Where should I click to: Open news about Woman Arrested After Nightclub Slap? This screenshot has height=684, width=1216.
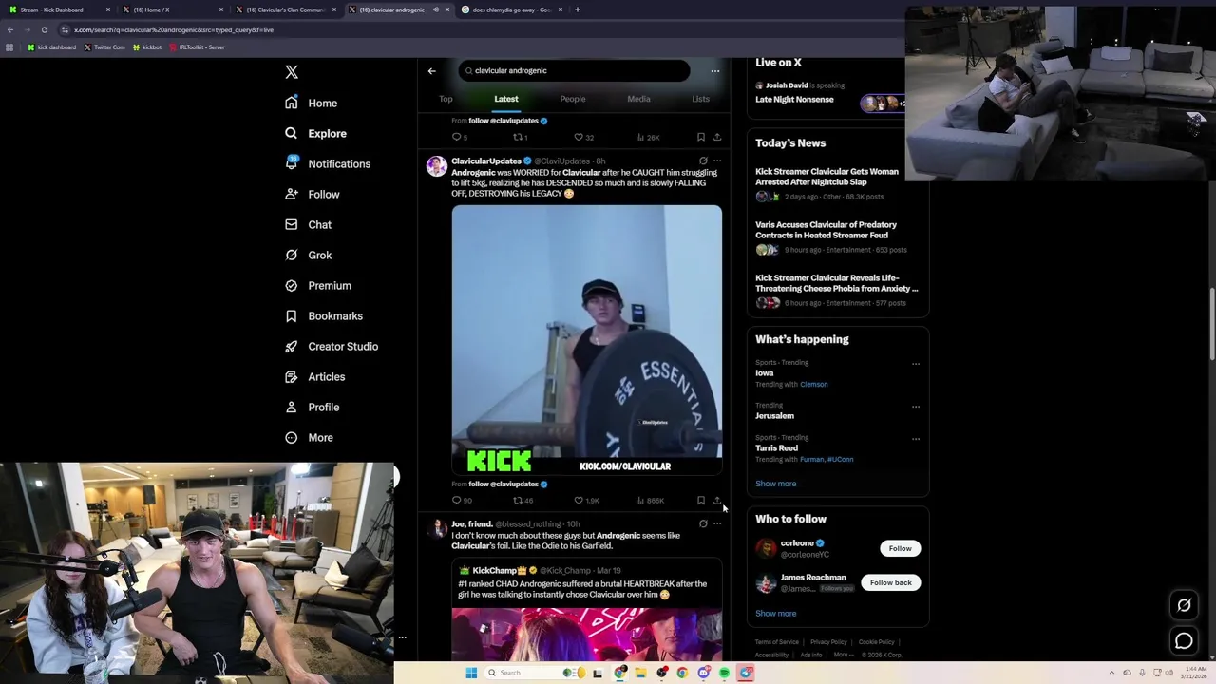826,177
